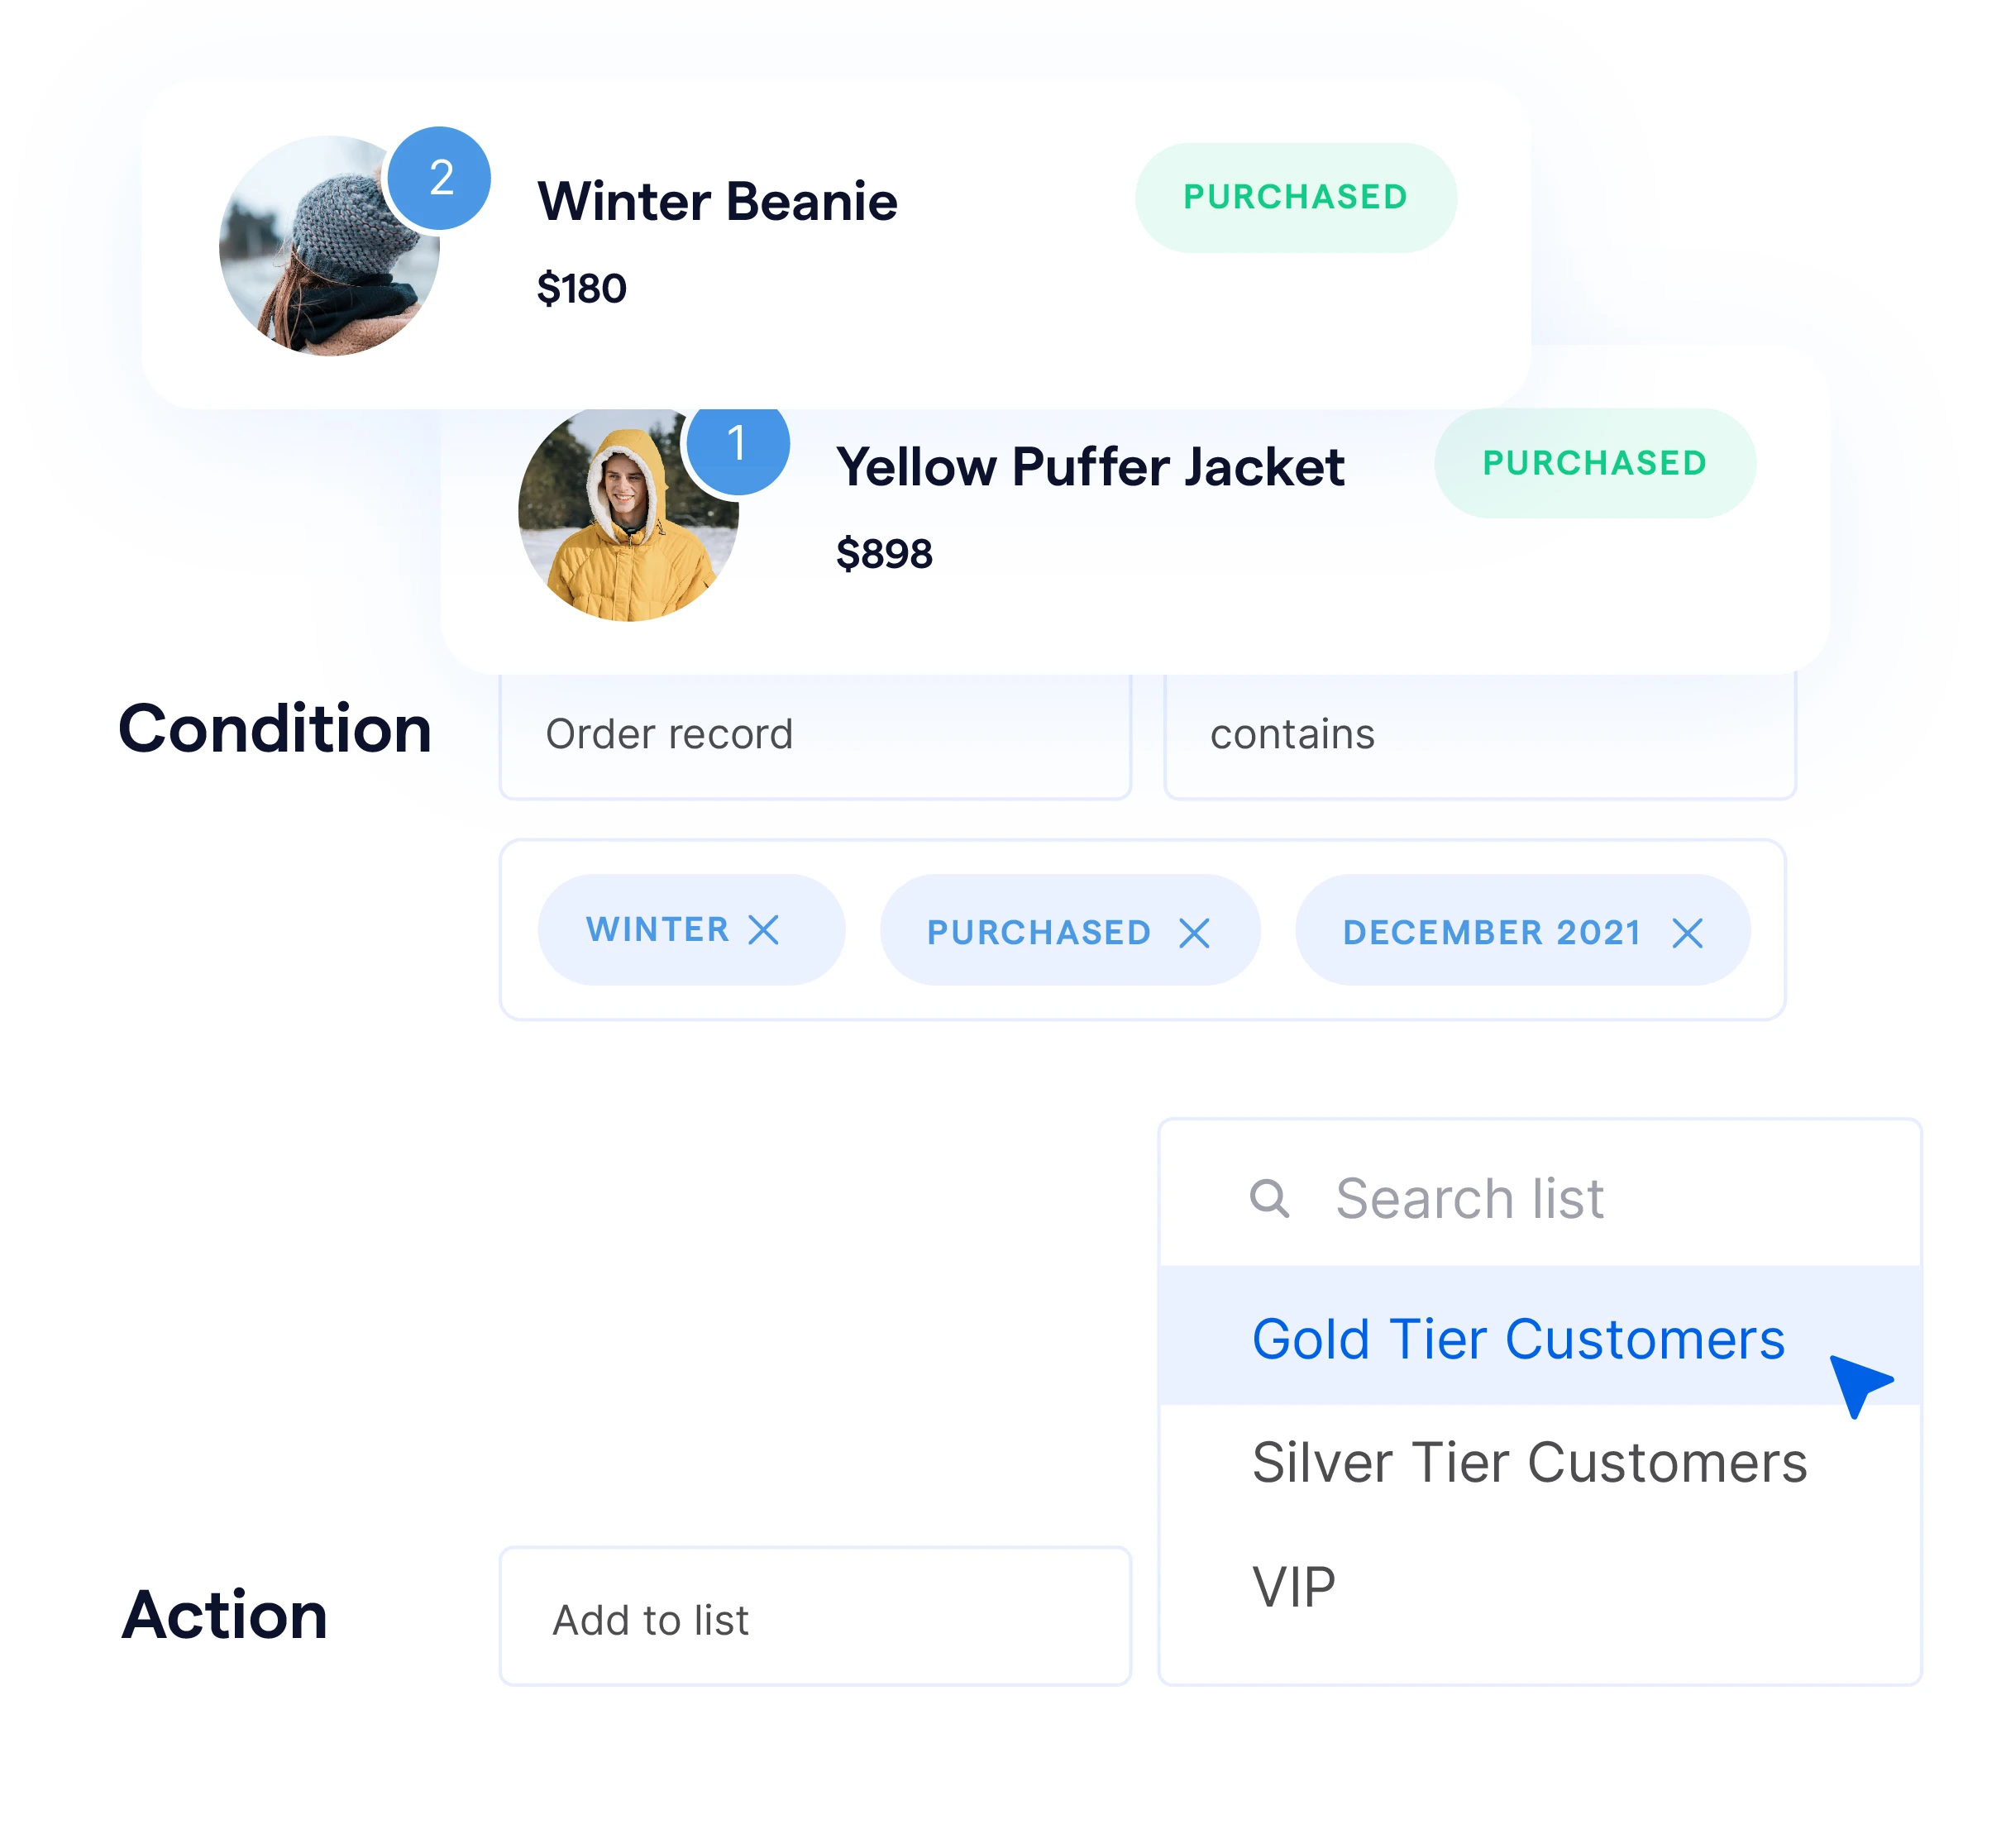Remove the WINTER filter tag
This screenshot has width=2006, height=1848.
click(x=769, y=933)
